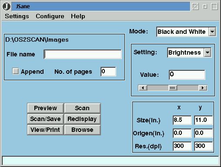The height and width of the screenshot is (167, 221).
Task: Open the Settings menu
Action: click(17, 16)
